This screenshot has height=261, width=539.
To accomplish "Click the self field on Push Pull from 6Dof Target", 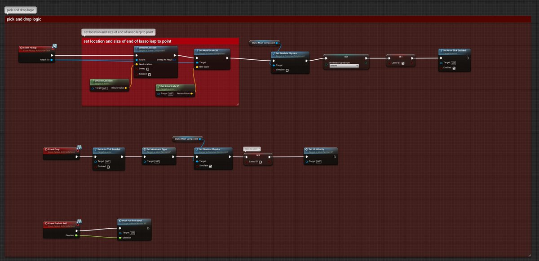I will (x=133, y=233).
